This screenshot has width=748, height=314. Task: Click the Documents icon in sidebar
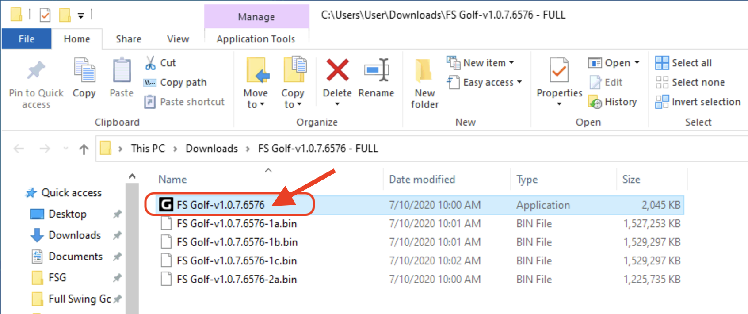37,257
